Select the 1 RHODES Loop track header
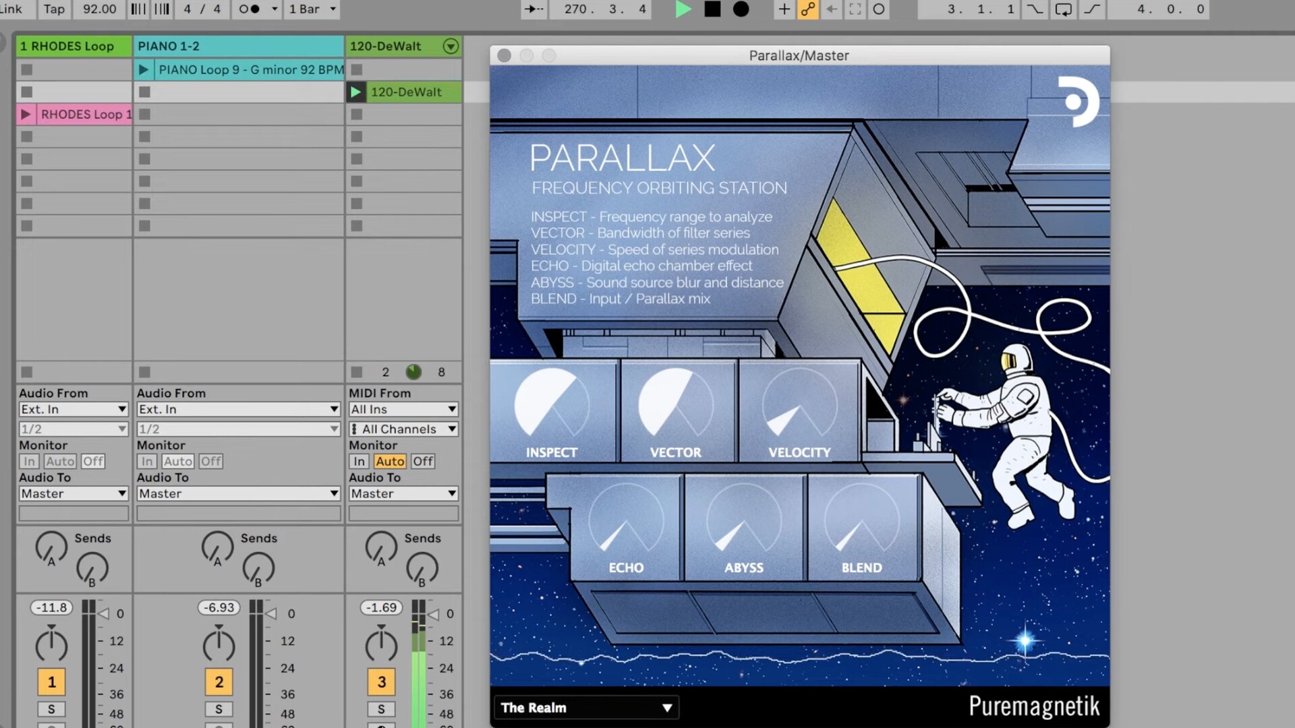Image resolution: width=1295 pixels, height=728 pixels. 74,46
